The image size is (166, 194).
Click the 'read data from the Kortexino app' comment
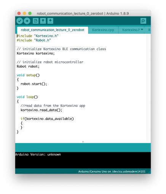tap(53, 106)
